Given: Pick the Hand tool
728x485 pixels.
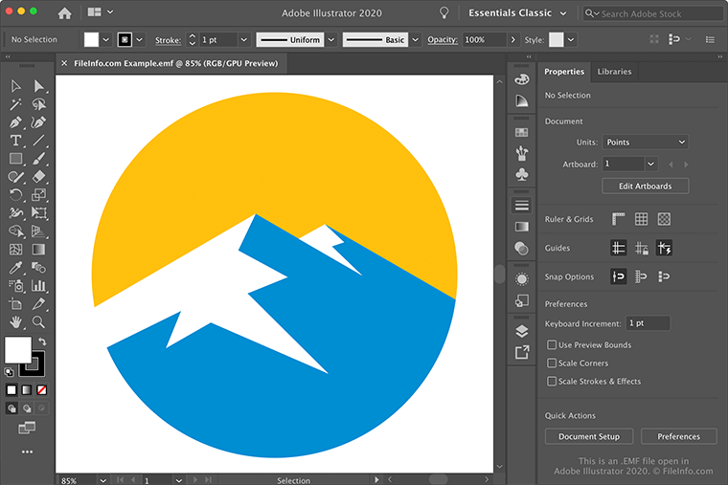Looking at the screenshot, I should 15,322.
